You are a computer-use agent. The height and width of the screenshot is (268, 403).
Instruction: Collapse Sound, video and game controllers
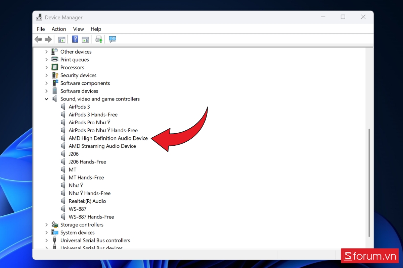(x=47, y=99)
